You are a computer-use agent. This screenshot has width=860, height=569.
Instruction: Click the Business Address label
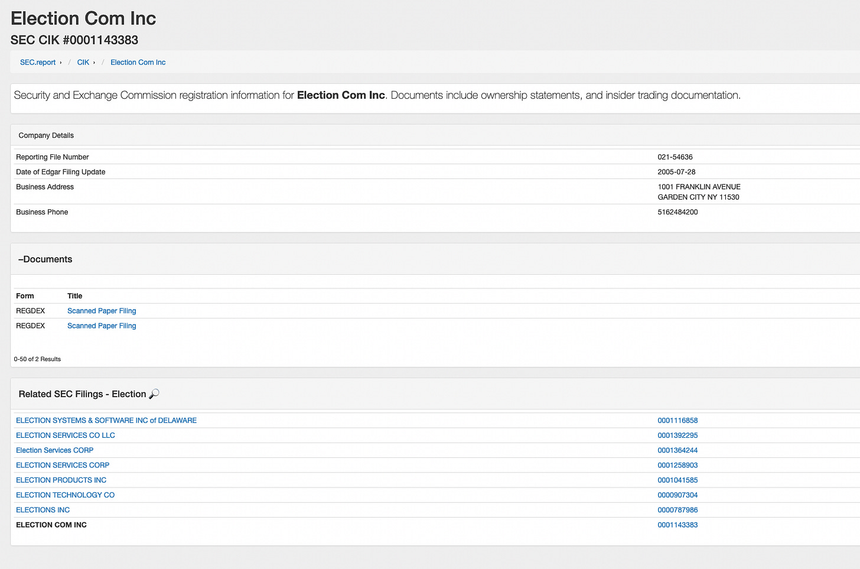[45, 187]
